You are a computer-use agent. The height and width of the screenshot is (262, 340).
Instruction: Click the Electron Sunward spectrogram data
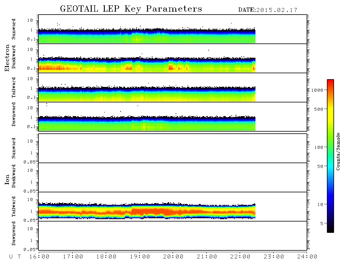pyautogui.click(x=147, y=36)
